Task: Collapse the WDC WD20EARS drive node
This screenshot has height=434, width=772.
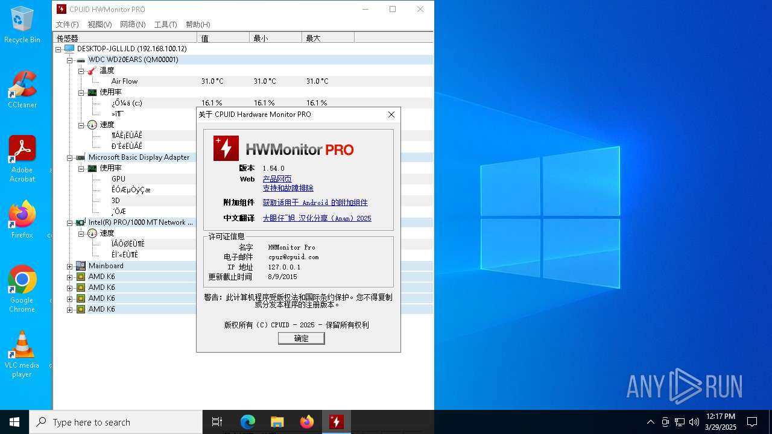Action: tap(69, 60)
